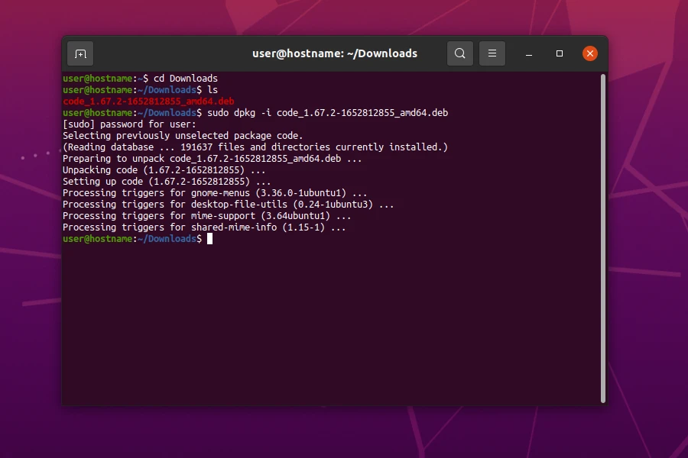The width and height of the screenshot is (688, 458).
Task: Click the terminal title bar text
Action: click(x=335, y=53)
